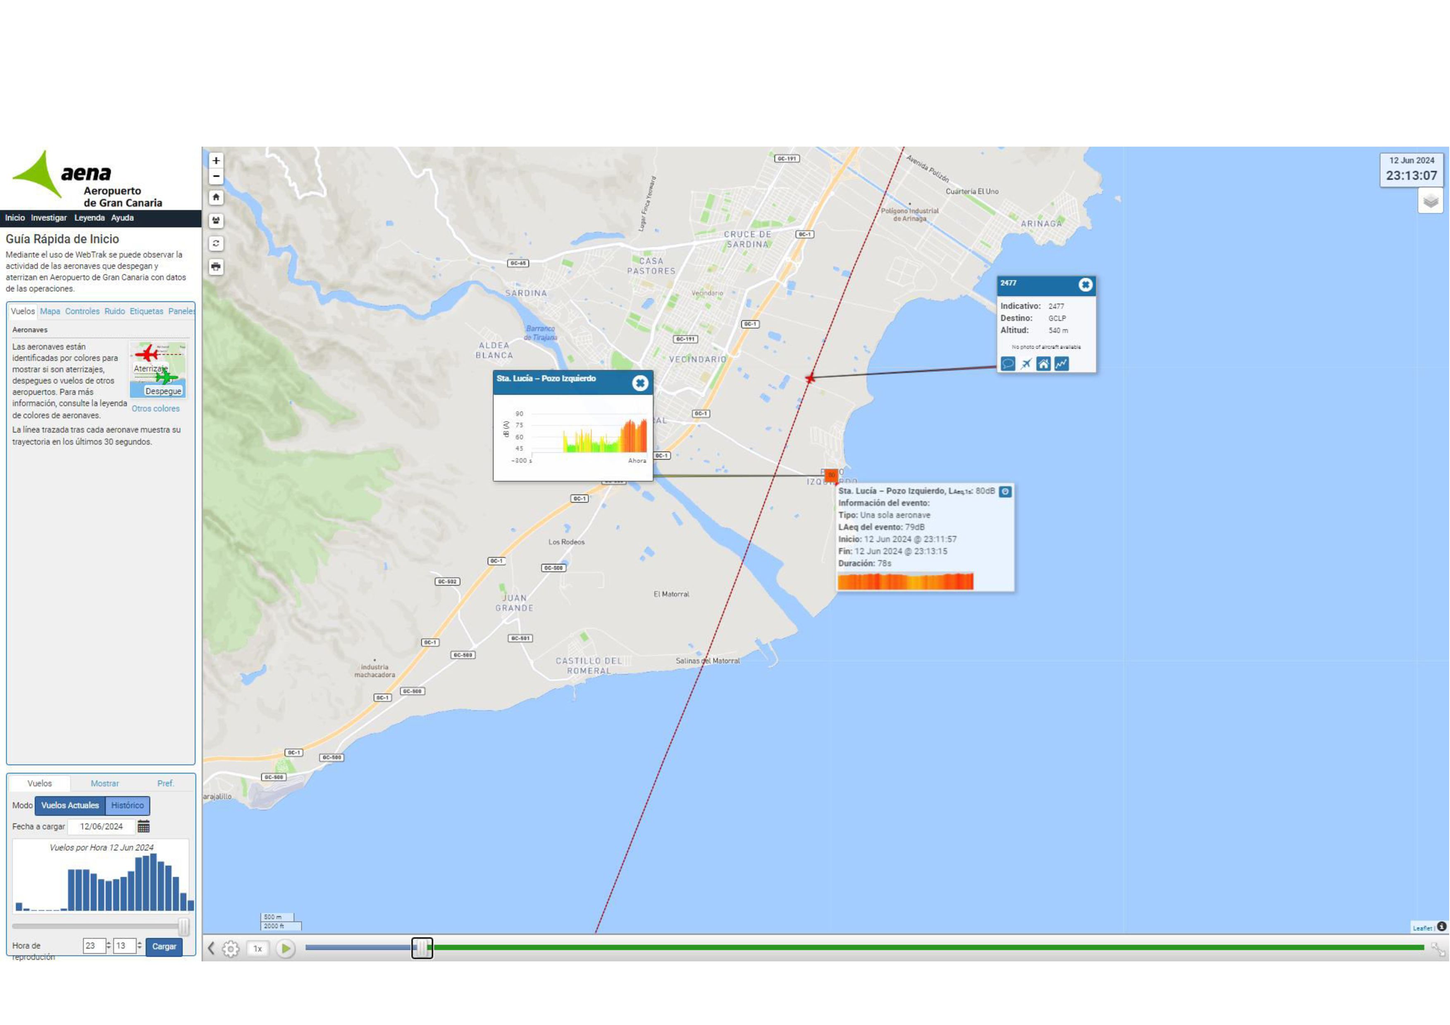Viewport: 1450px width, 1025px height.
Task: Open the Ruido tab
Action: pos(114,311)
